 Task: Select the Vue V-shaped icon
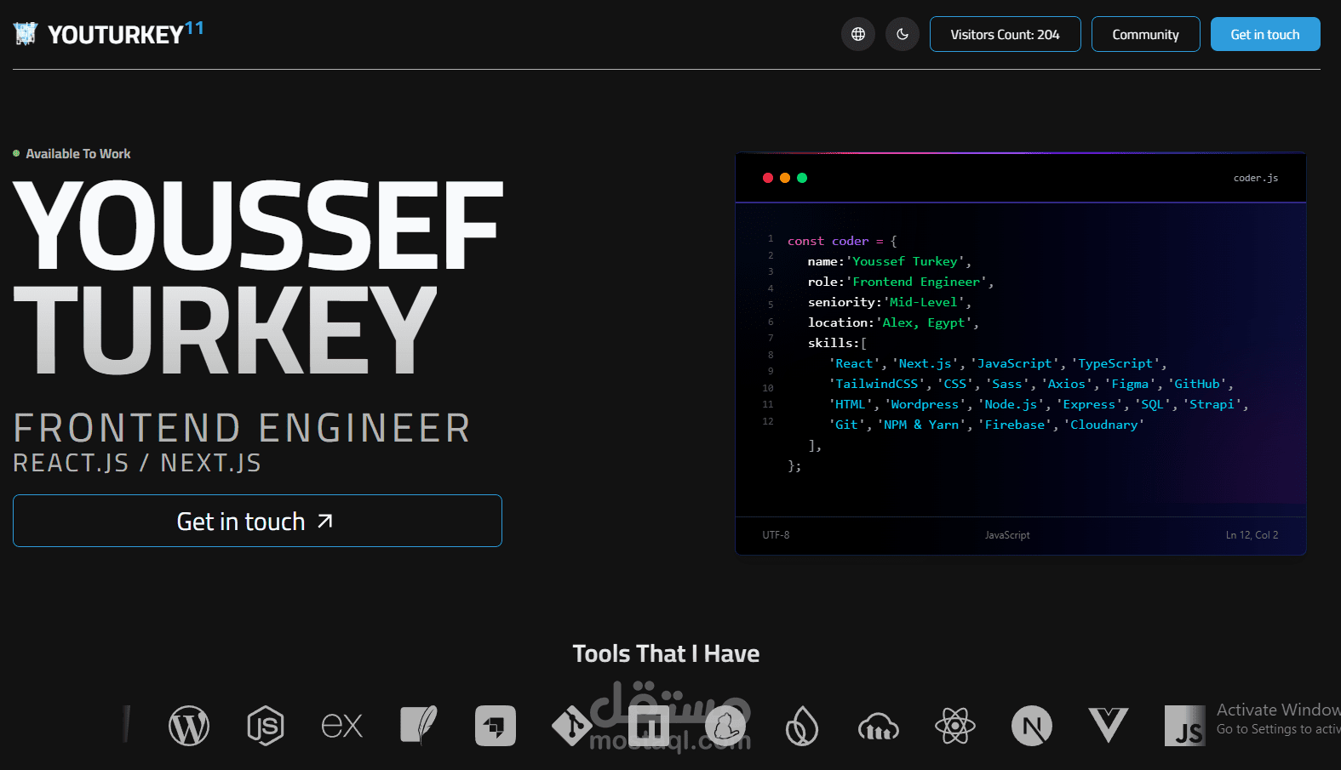coord(1109,726)
